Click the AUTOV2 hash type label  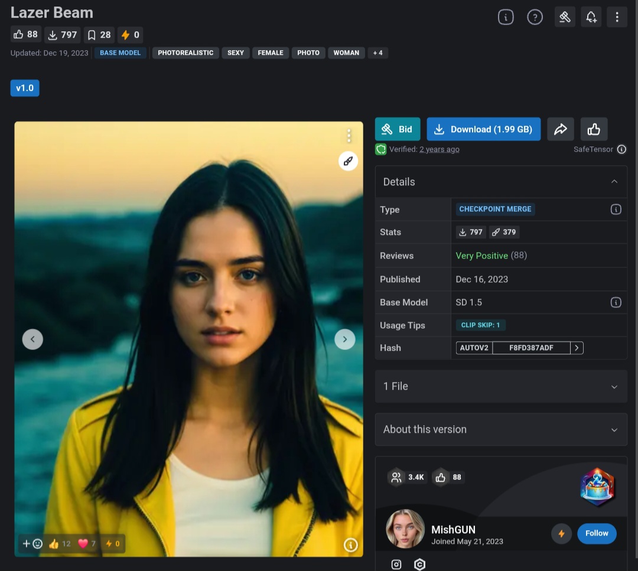[x=474, y=348]
